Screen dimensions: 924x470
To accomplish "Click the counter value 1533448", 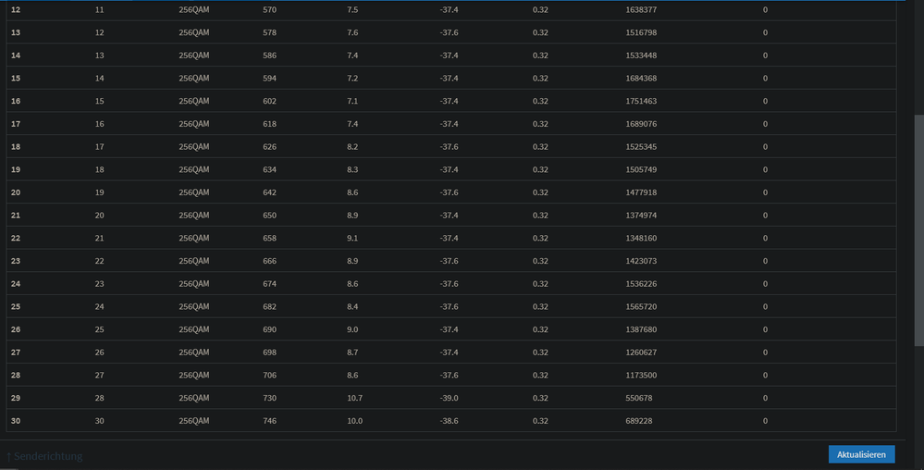I will click(x=641, y=56).
